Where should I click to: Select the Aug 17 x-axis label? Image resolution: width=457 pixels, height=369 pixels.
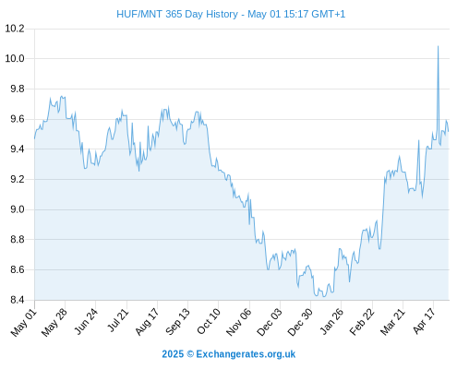pos(147,321)
